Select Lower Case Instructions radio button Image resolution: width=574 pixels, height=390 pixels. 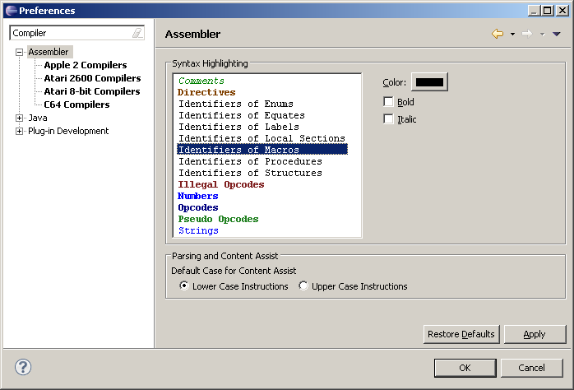pyautogui.click(x=184, y=286)
